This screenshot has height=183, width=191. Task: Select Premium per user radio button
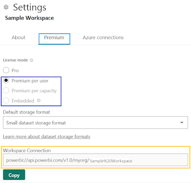6,80
